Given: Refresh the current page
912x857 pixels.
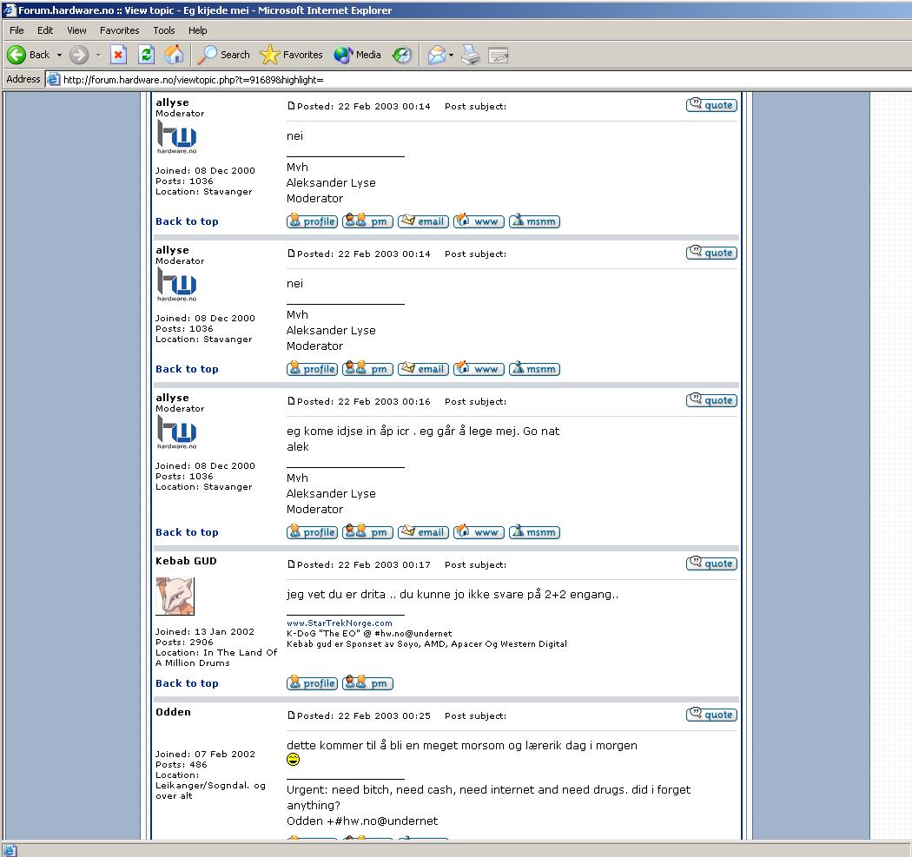Looking at the screenshot, I should click(x=147, y=55).
